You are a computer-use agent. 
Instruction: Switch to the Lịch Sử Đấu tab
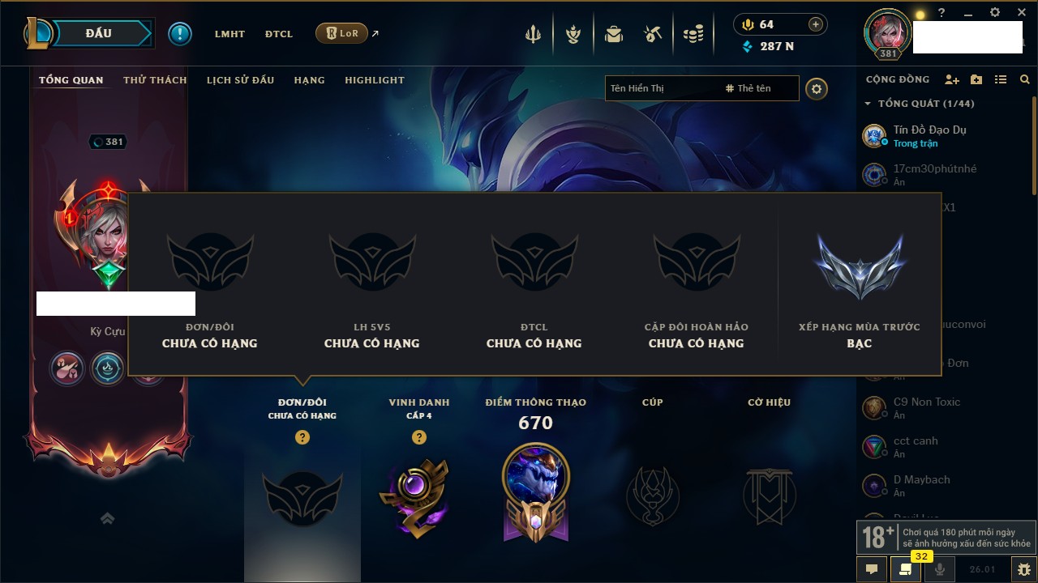[240, 80]
